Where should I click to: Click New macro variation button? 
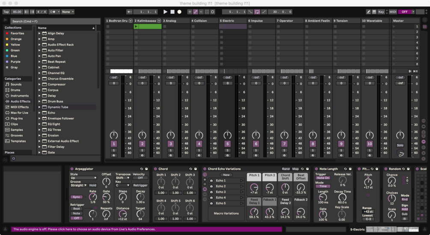click(226, 175)
